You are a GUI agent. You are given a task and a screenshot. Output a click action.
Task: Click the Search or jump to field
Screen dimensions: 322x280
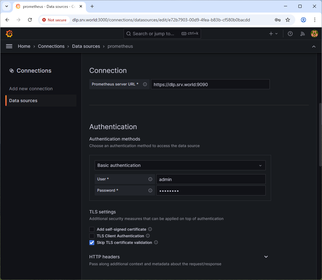point(162,34)
